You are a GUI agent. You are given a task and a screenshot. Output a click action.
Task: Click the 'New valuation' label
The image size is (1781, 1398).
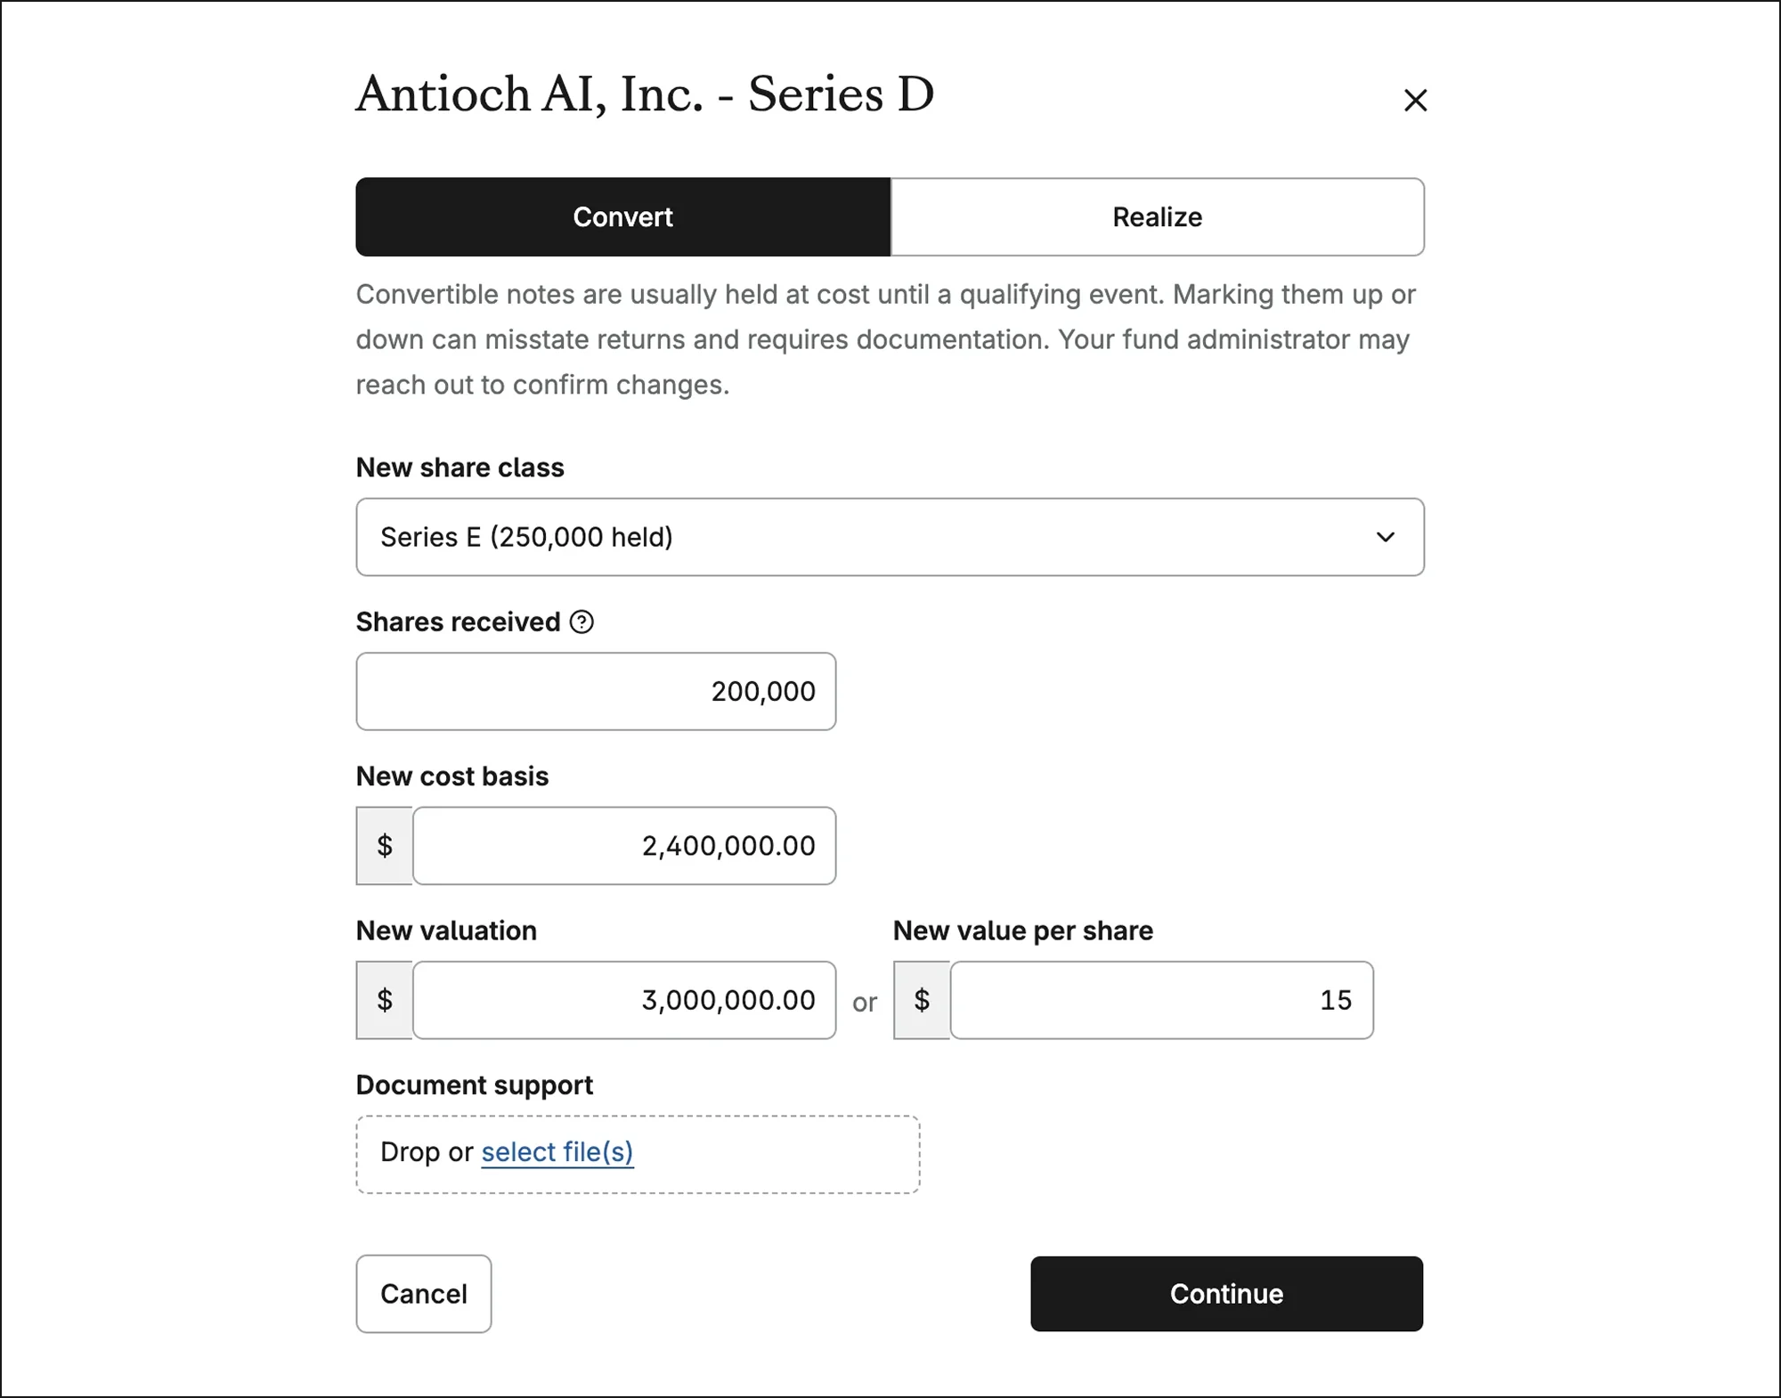pos(446,931)
